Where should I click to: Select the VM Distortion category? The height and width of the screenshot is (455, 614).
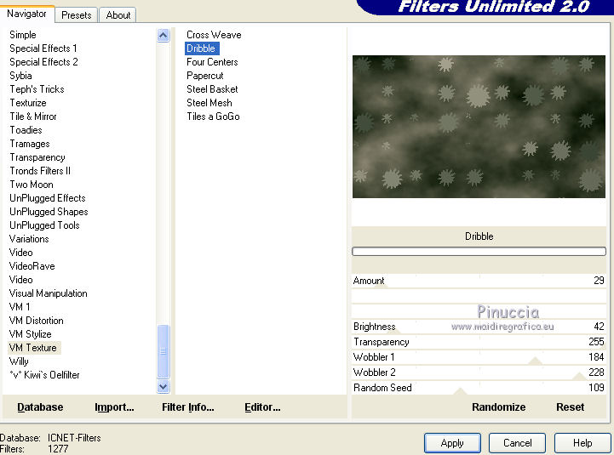pos(36,321)
